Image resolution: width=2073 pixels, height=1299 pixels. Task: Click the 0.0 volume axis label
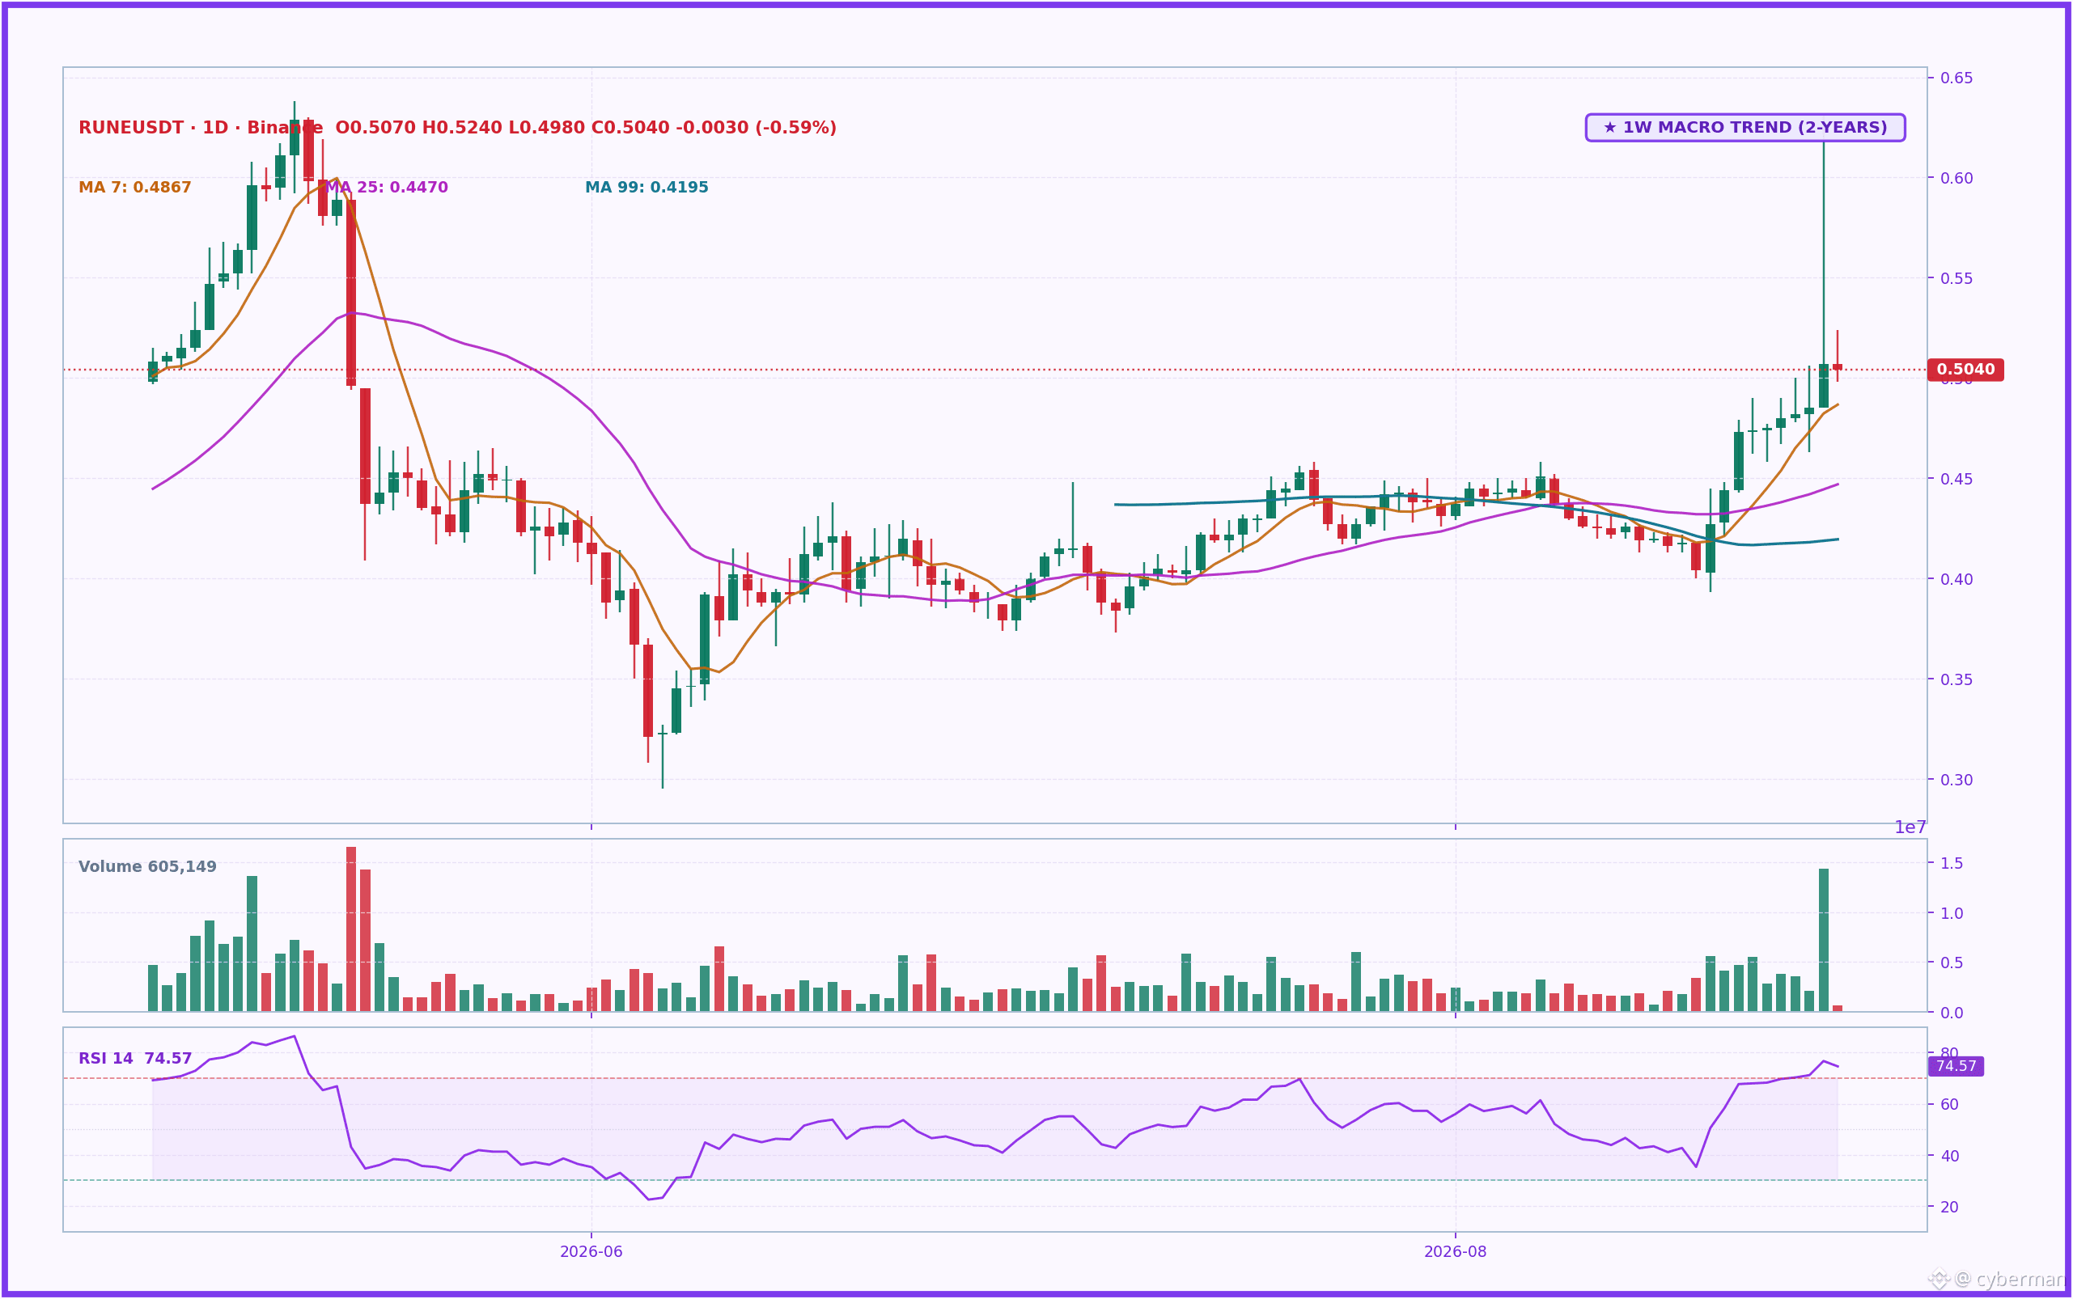pyautogui.click(x=1952, y=1013)
